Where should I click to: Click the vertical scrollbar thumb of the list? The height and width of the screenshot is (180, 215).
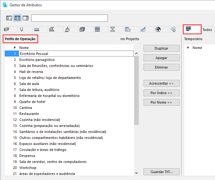click(x=137, y=90)
